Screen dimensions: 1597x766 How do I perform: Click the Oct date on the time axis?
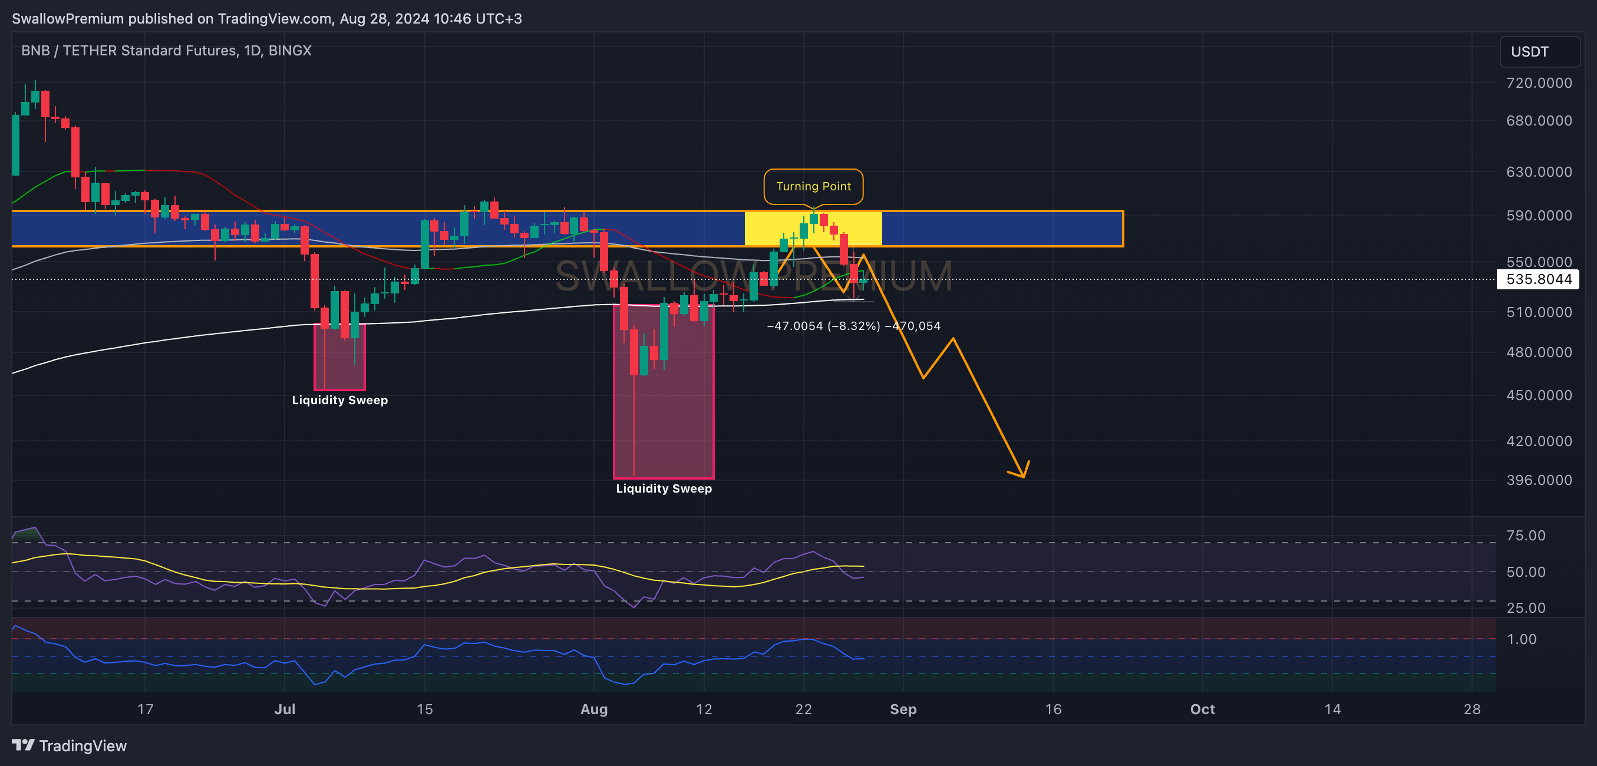point(1202,709)
